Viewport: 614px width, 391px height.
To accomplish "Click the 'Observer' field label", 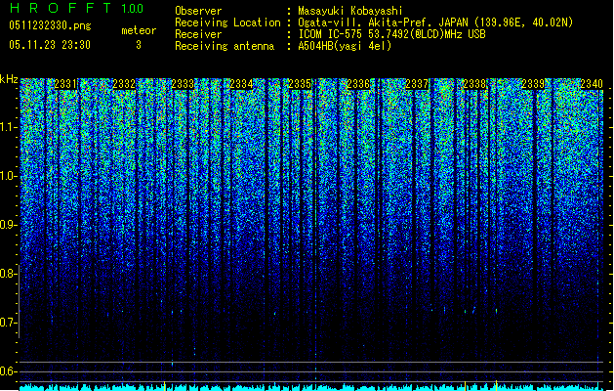I will 198,11.
